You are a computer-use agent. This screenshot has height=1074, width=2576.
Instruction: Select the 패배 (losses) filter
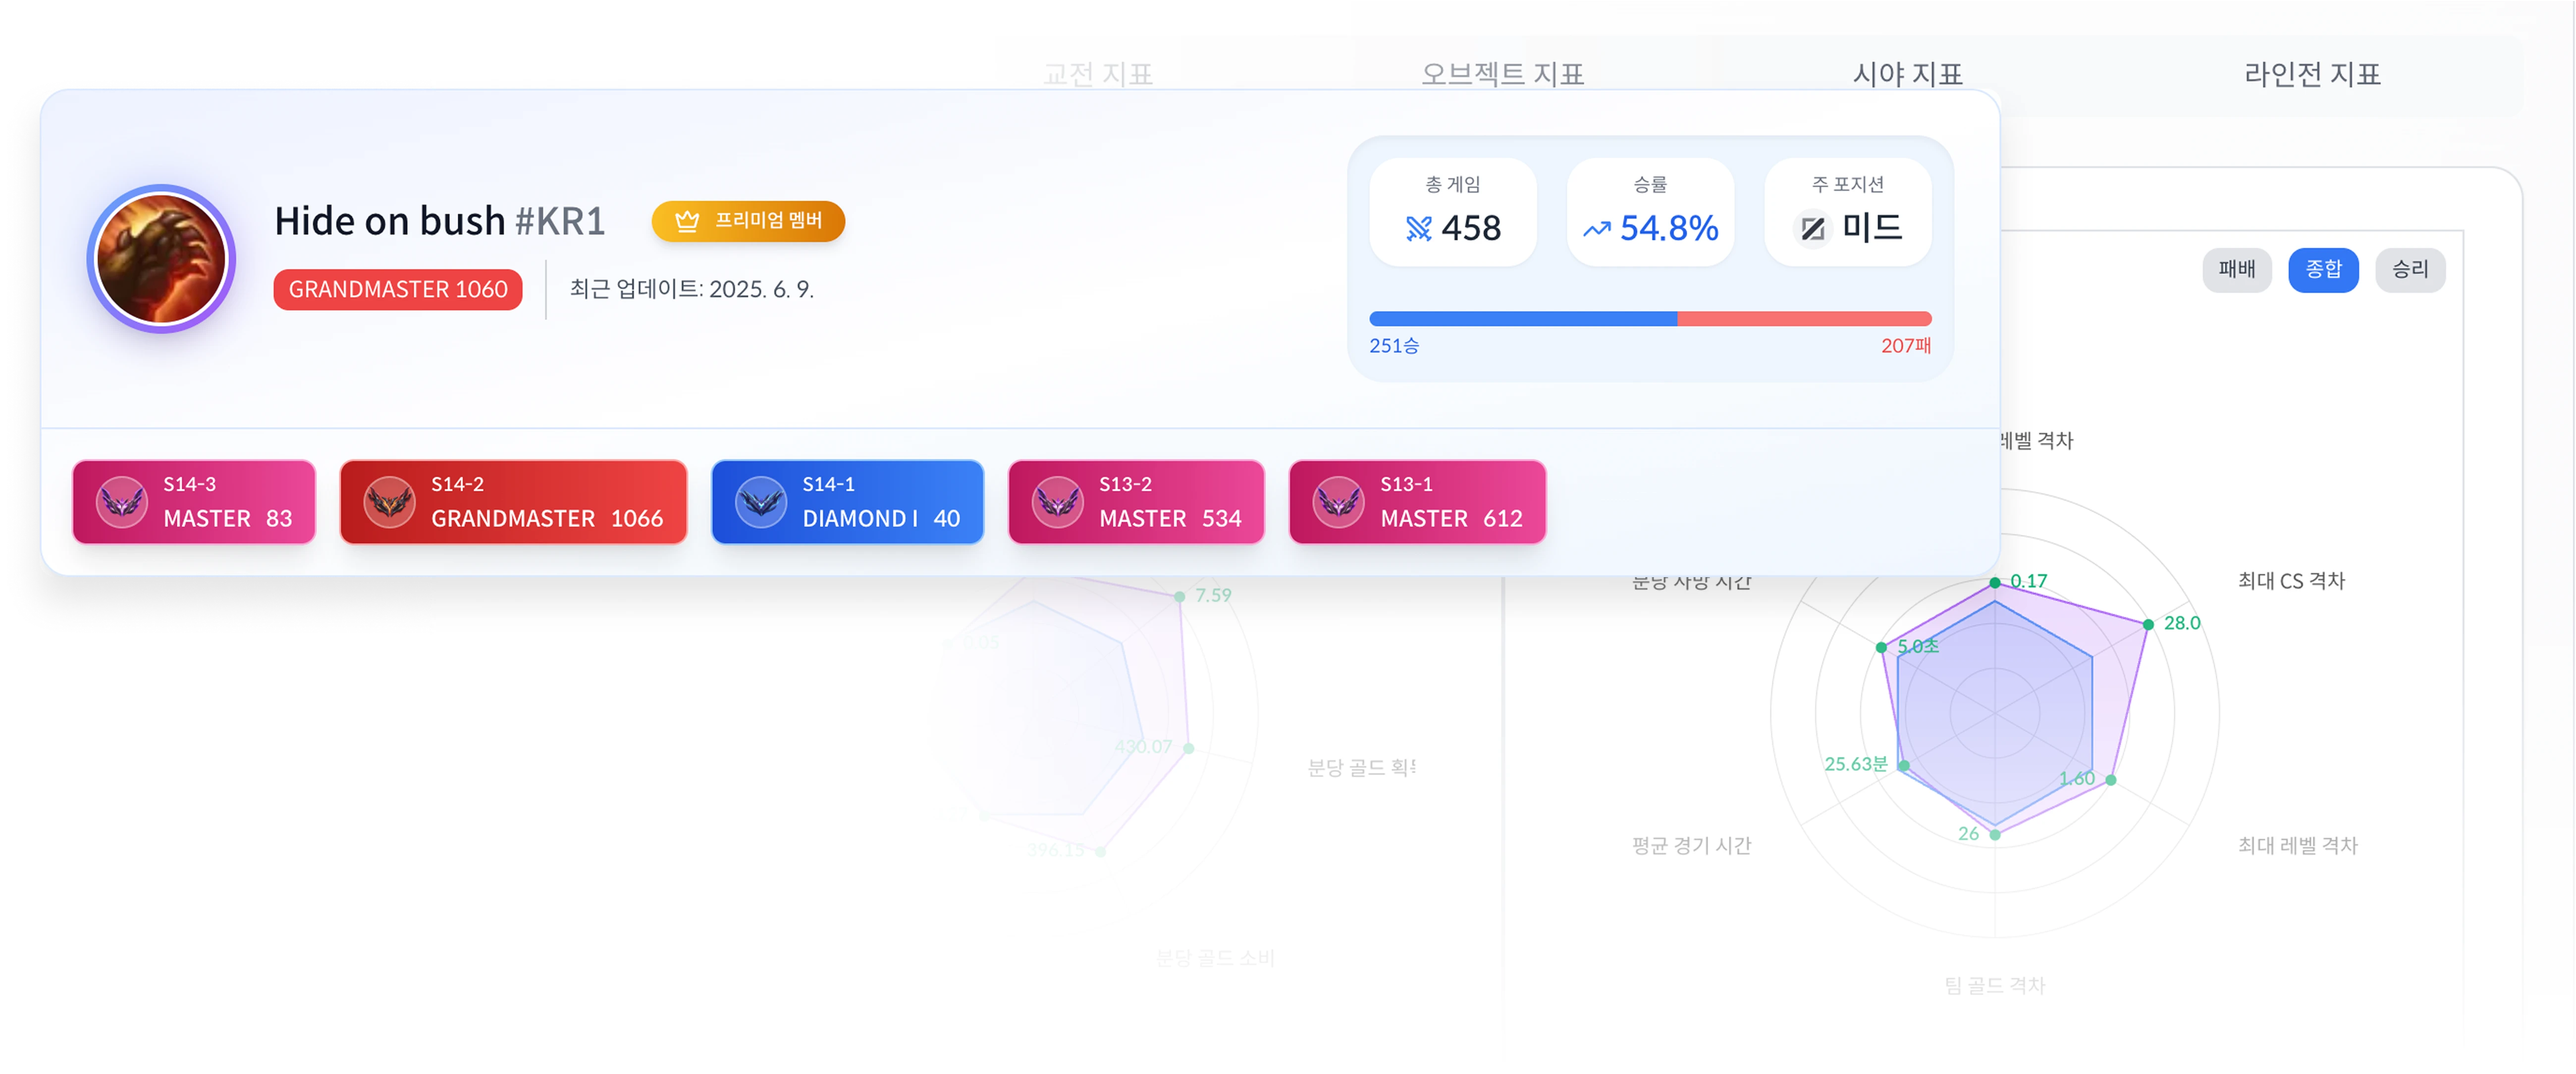(x=2236, y=270)
